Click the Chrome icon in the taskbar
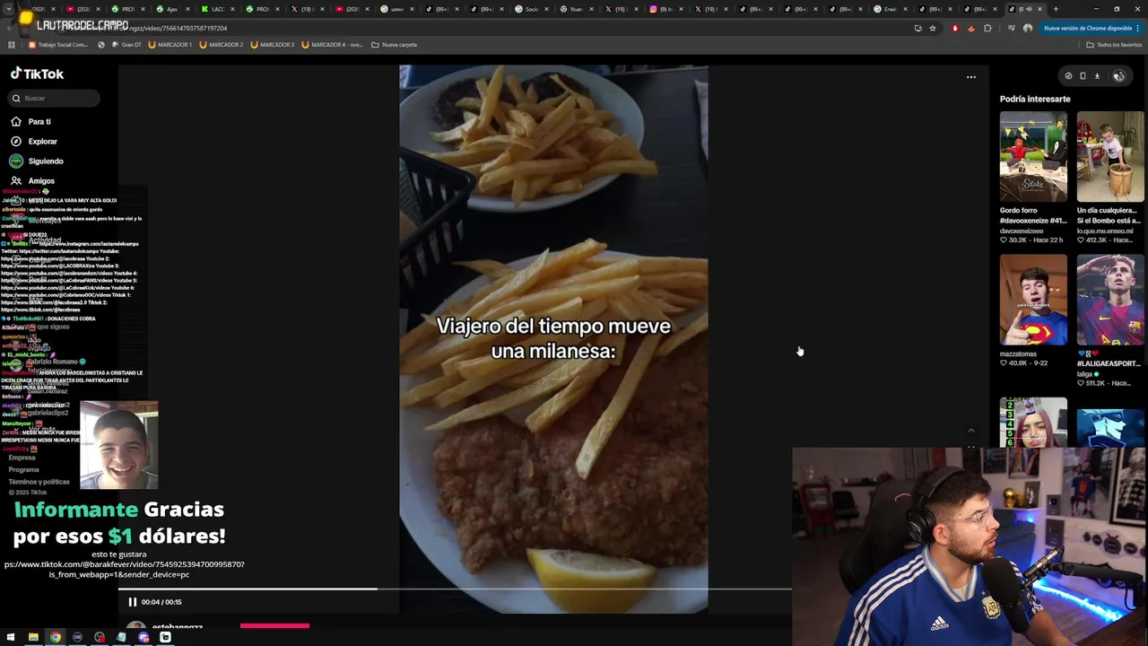 click(56, 637)
